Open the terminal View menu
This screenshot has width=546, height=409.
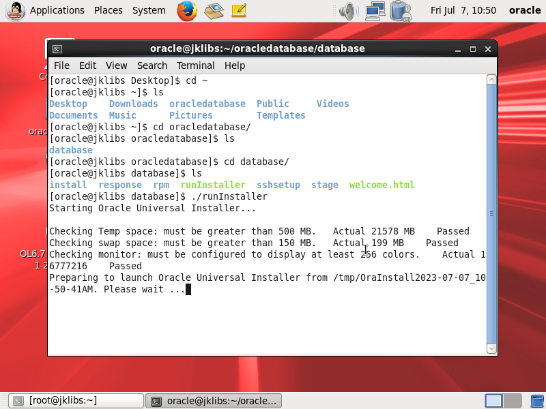pyautogui.click(x=116, y=65)
